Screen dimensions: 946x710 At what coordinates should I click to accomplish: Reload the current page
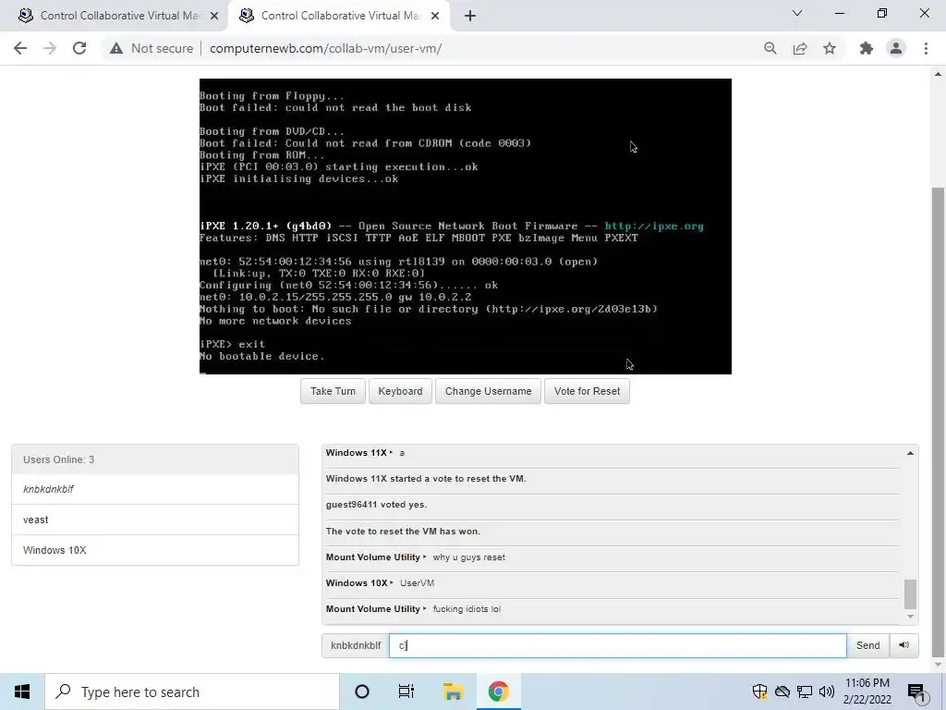click(79, 48)
